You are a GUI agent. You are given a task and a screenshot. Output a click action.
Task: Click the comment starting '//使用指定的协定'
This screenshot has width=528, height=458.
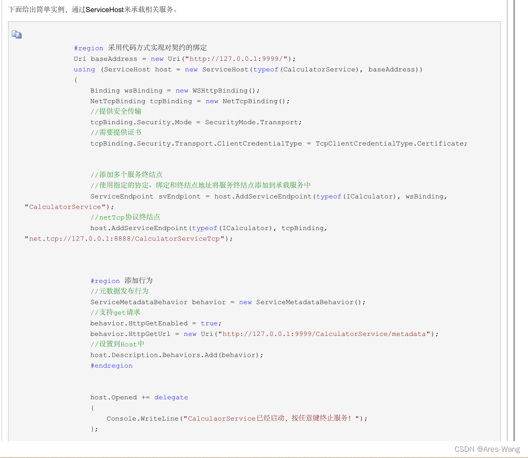[x=200, y=185]
